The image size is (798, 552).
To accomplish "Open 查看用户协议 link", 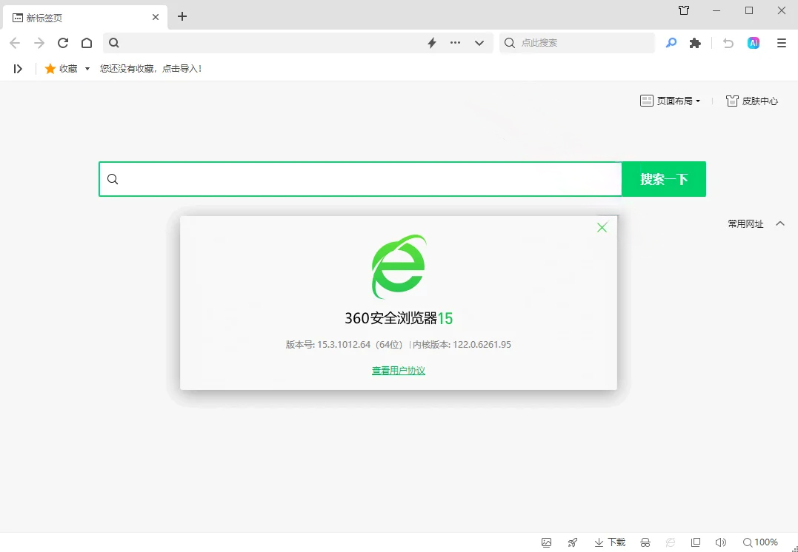I will point(399,371).
